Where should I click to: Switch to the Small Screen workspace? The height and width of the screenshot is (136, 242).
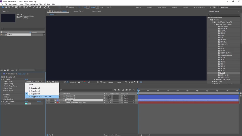162,7
